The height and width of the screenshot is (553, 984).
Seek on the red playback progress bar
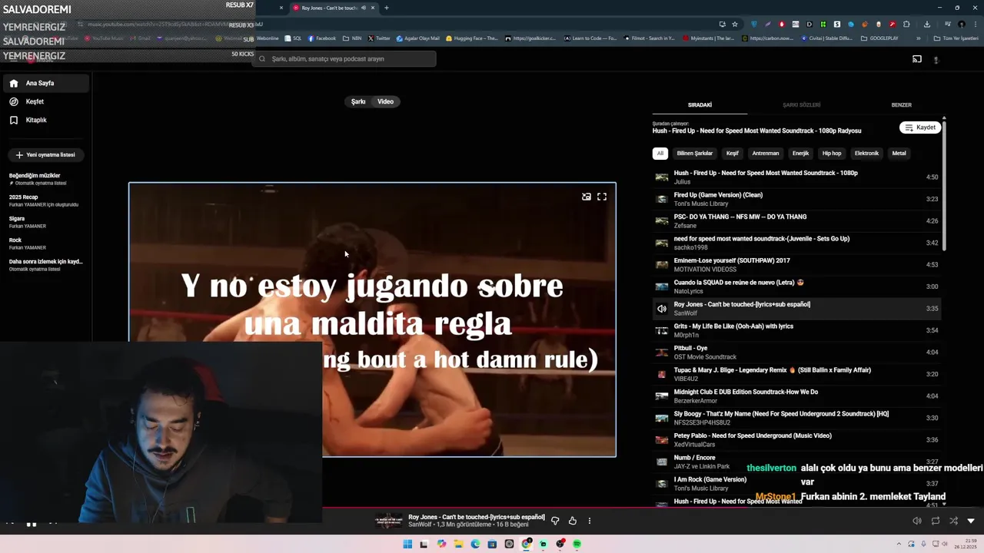tap(492, 508)
